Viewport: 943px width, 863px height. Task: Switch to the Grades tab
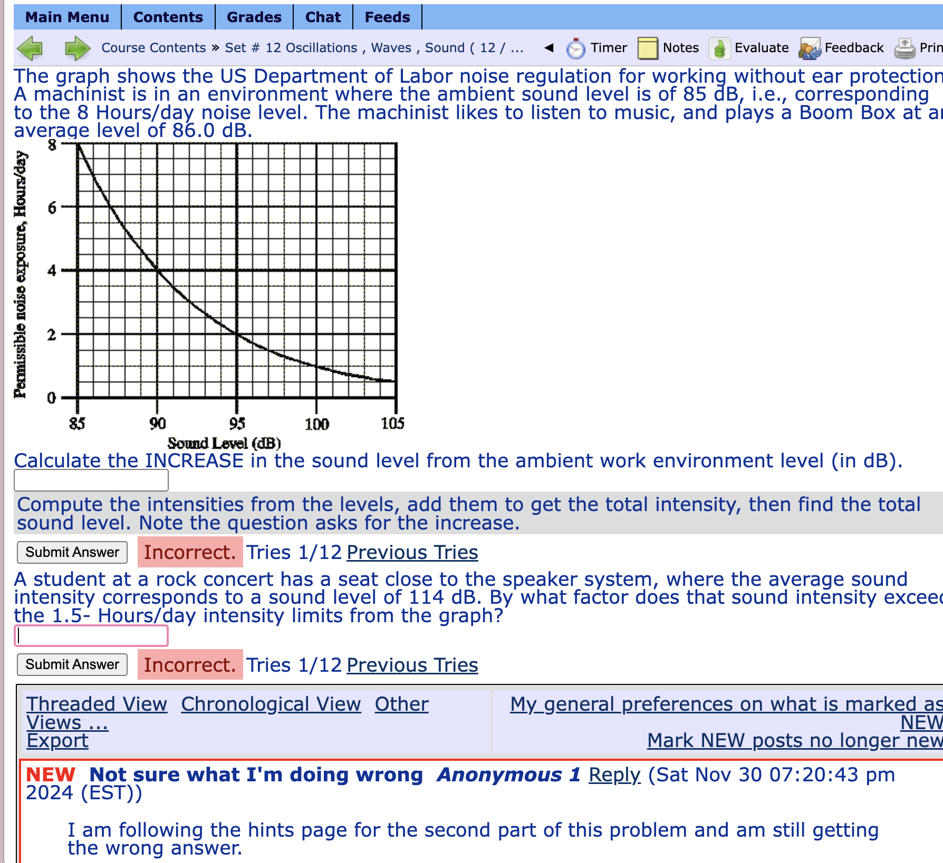253,17
